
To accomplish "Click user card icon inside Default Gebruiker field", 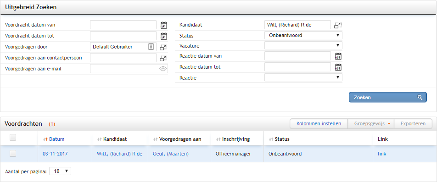I will tap(151, 47).
